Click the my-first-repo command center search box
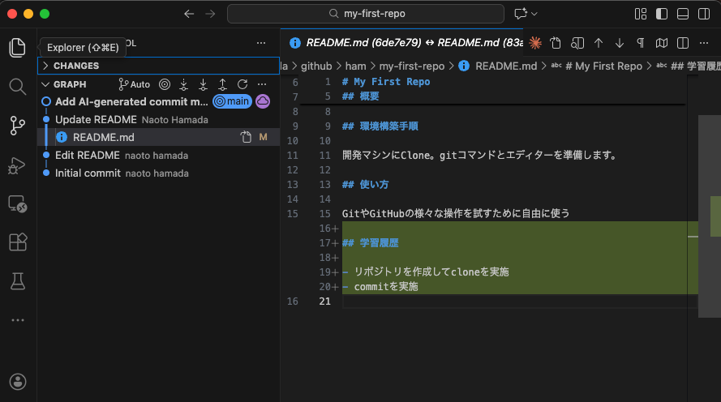Viewport: 721px width, 402px height. 366,14
